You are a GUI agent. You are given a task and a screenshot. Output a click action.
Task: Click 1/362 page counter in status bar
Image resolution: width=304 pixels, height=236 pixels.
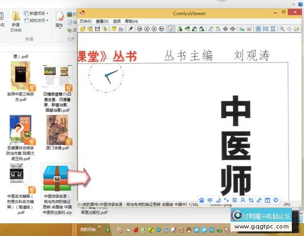tap(194, 205)
